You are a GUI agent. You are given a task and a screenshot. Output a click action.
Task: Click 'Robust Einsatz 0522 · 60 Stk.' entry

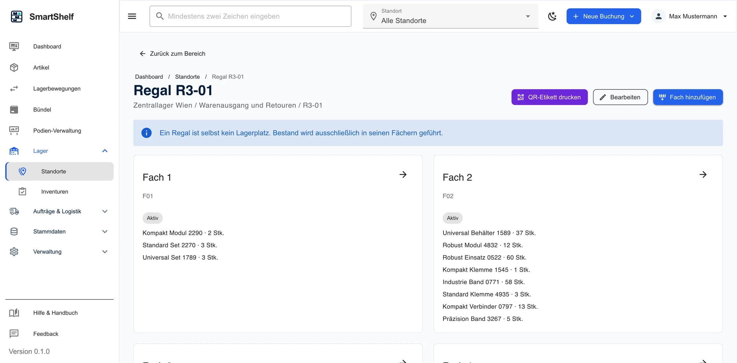coord(484,257)
